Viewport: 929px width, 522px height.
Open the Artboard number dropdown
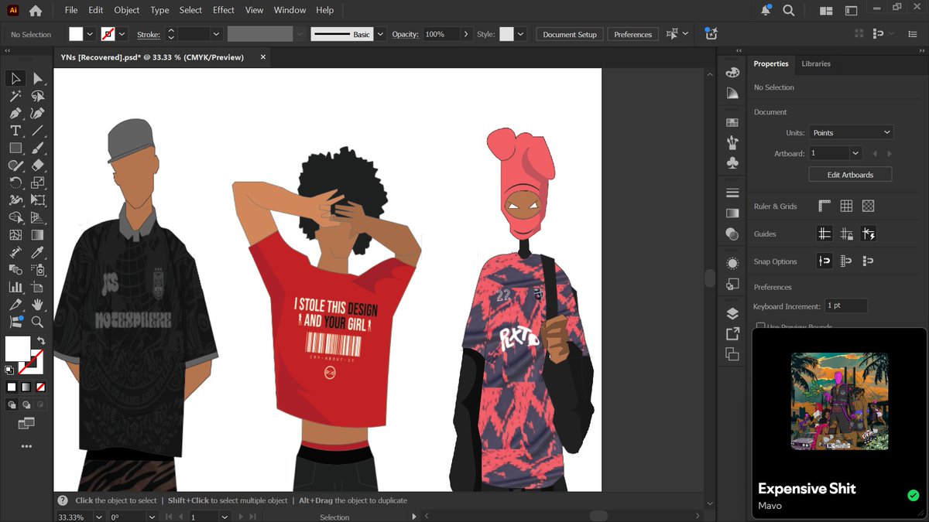coord(855,153)
